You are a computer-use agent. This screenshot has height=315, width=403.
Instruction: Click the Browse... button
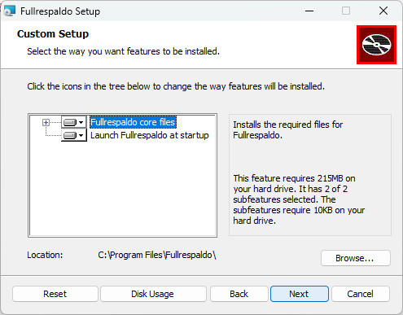[356, 258]
